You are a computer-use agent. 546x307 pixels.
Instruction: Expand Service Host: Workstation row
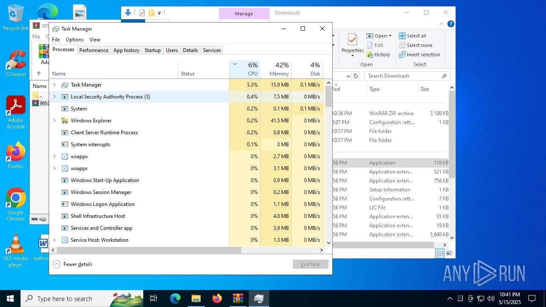[54, 240]
